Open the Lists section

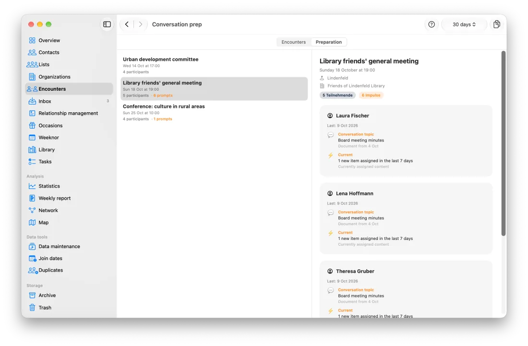pyautogui.click(x=69, y=65)
